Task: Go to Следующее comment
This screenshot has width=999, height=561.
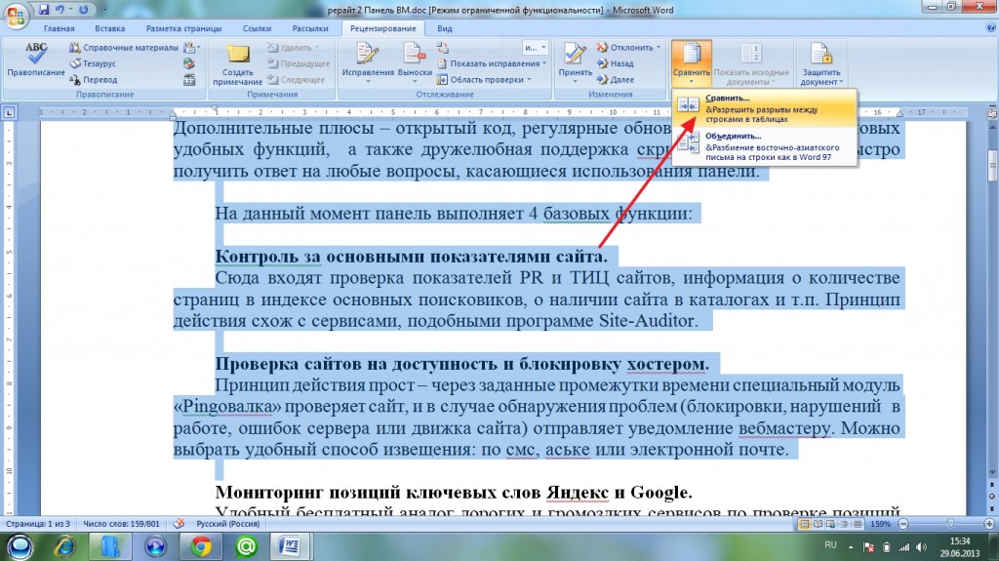Action: (x=296, y=80)
